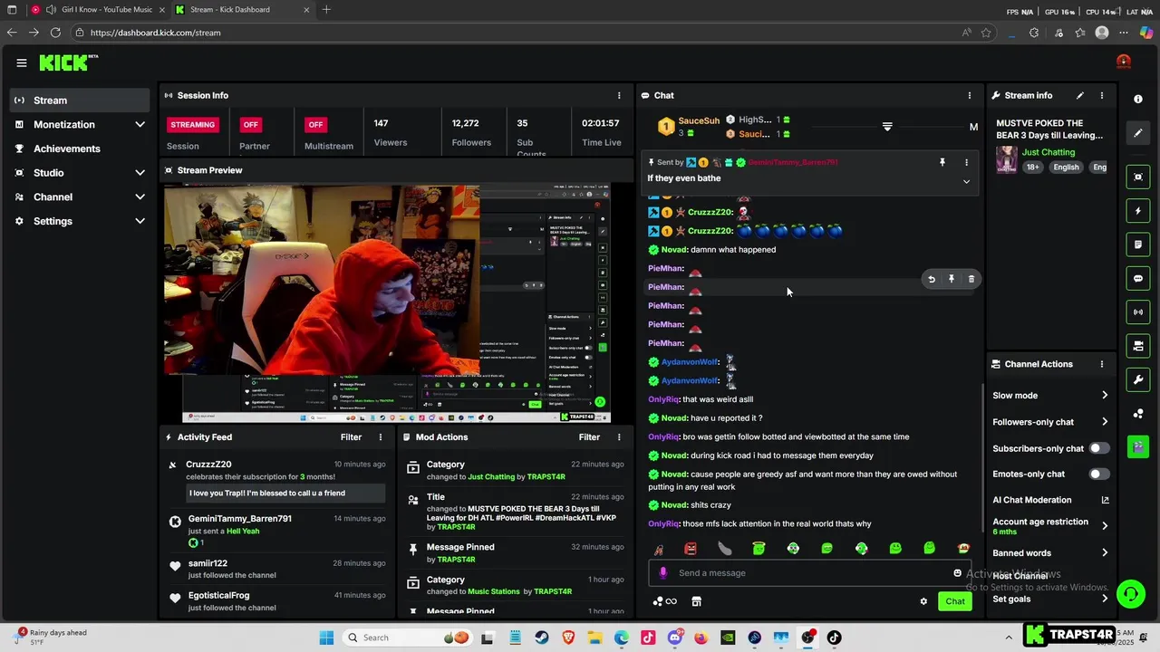This screenshot has width=1160, height=652.
Task: Click the wrench icon in right sidebar
Action: point(1138,379)
